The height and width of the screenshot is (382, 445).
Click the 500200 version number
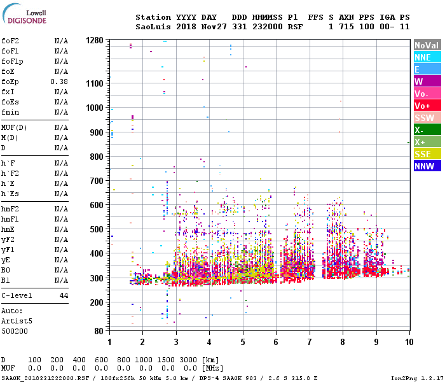(x=15, y=332)
